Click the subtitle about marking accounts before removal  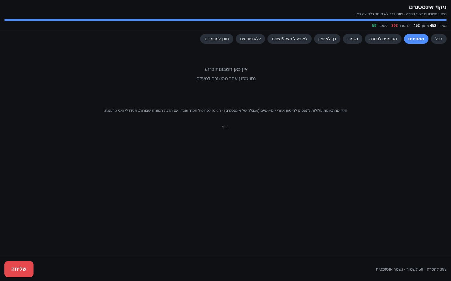401,14
